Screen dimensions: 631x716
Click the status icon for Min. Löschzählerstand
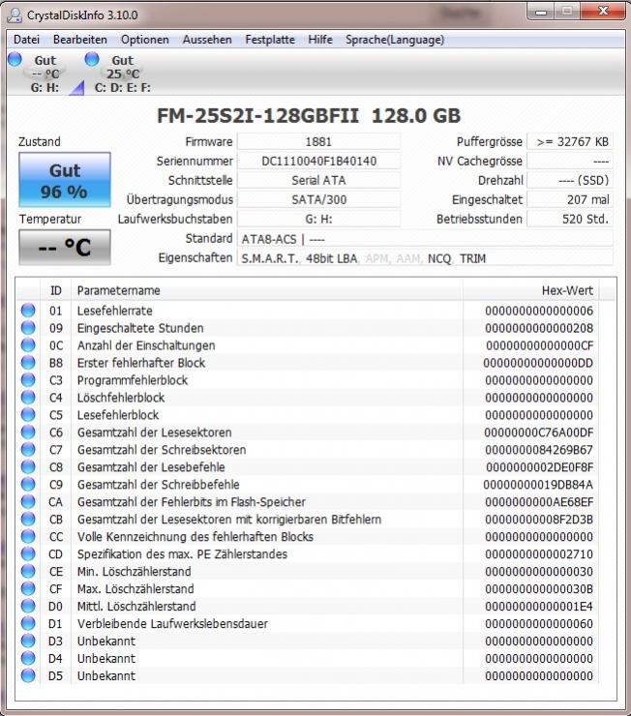point(28,570)
